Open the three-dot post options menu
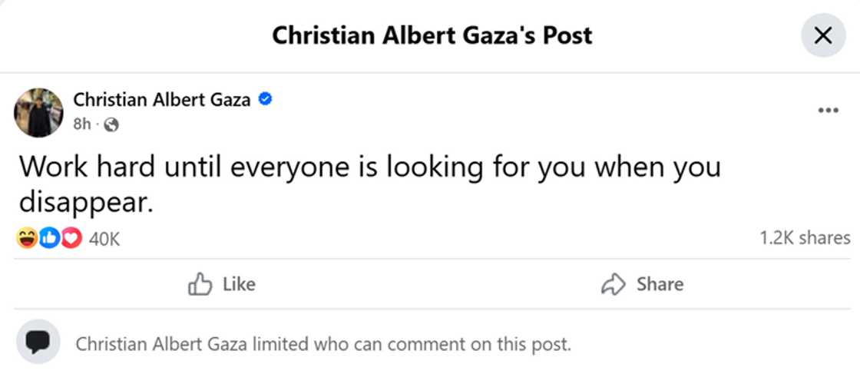The width and height of the screenshot is (860, 384). point(828,111)
